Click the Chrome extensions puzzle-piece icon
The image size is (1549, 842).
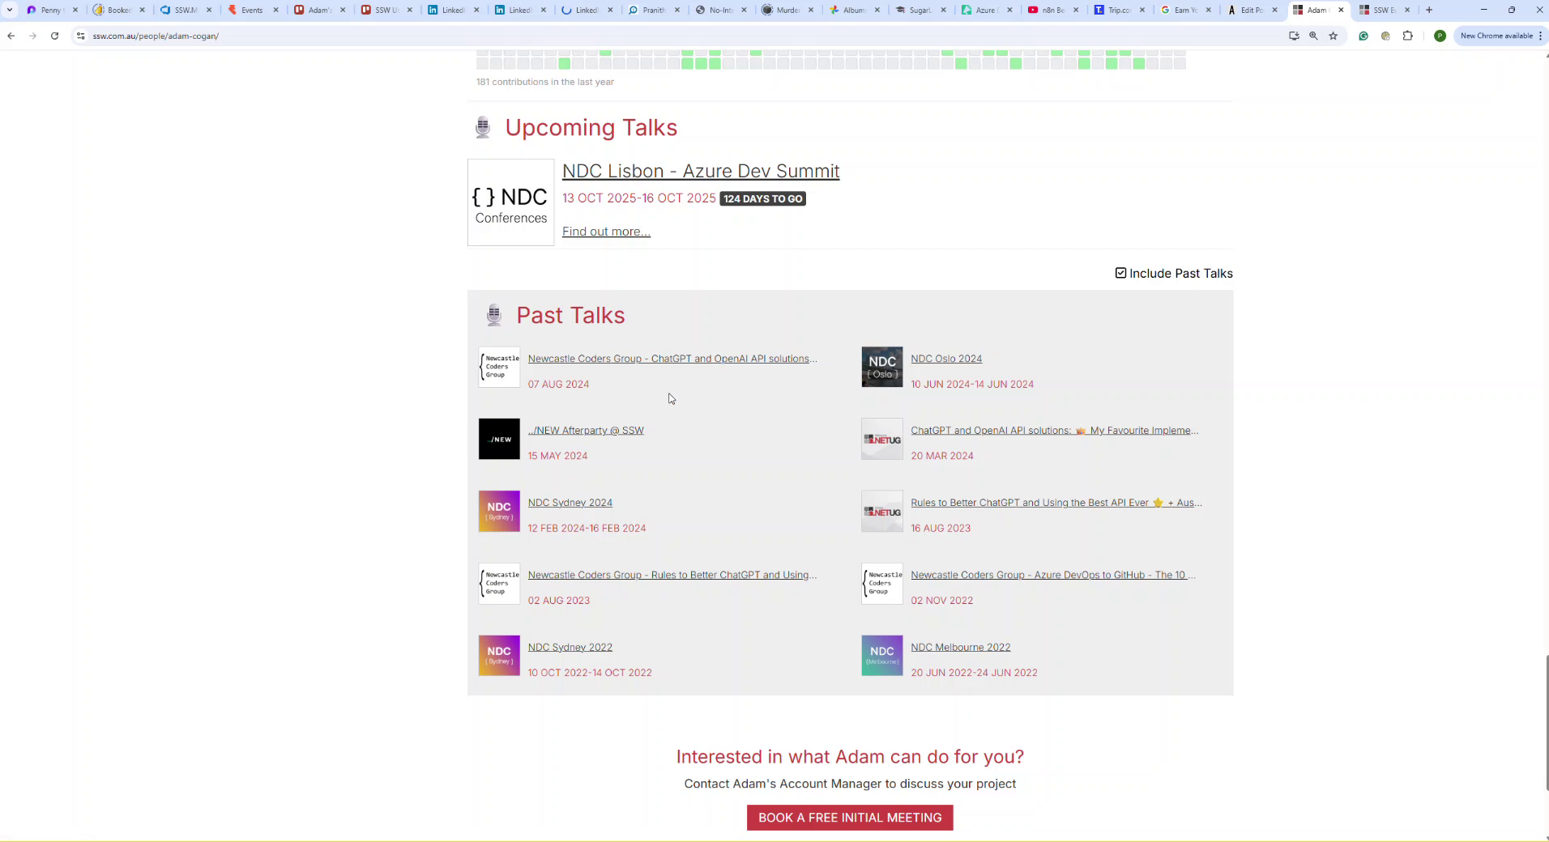click(x=1408, y=36)
